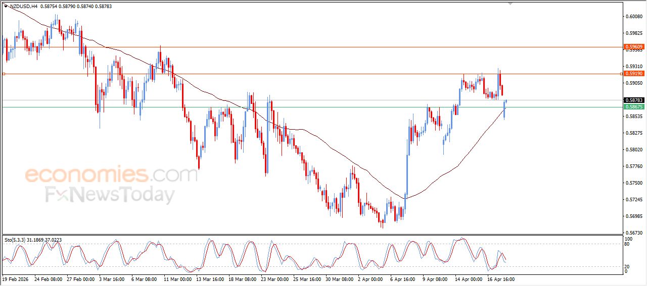Select the right square handle near 0.59190 label
The width and height of the screenshot is (647, 286).
click(x=621, y=74)
